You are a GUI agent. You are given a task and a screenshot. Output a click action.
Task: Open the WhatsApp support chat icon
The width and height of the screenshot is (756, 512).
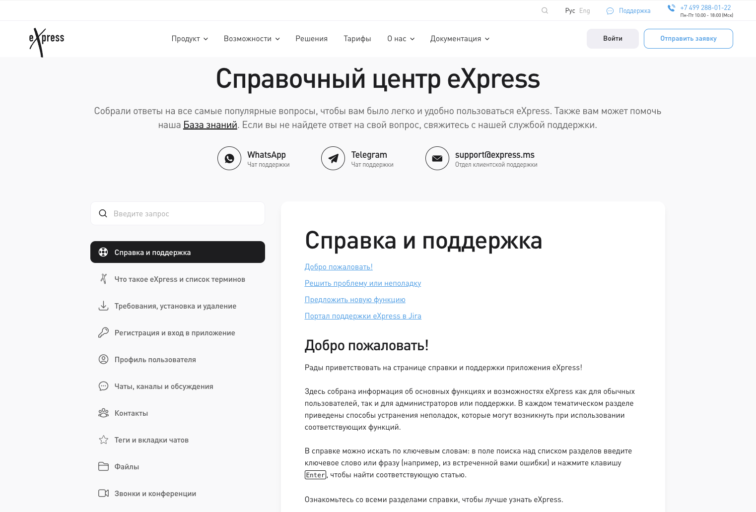(229, 158)
